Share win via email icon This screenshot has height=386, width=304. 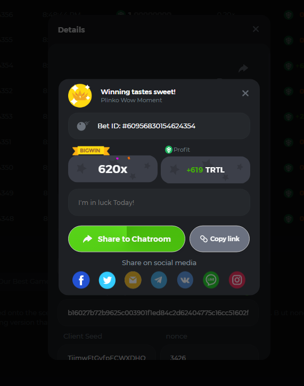coord(133,280)
